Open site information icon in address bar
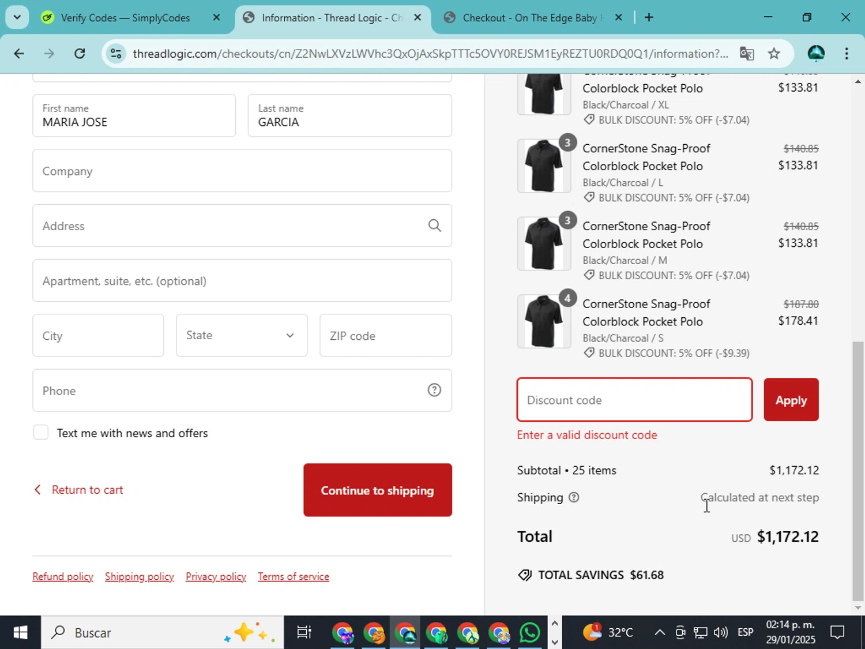Image resolution: width=865 pixels, height=649 pixels. click(x=116, y=54)
